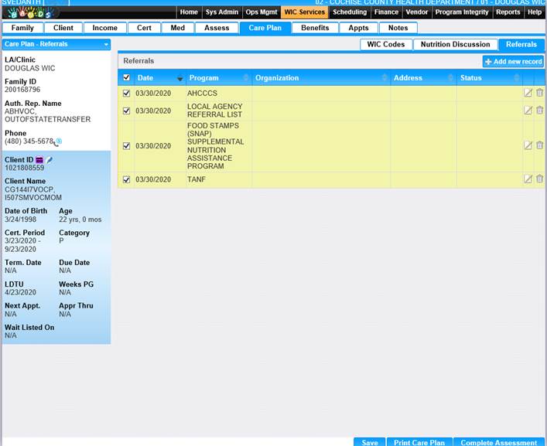Click Print Care Plan button
Image resolution: width=547 pixels, height=446 pixels.
[x=419, y=442]
